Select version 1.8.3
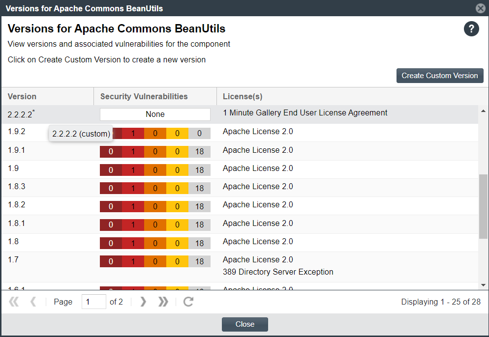 pyautogui.click(x=17, y=186)
